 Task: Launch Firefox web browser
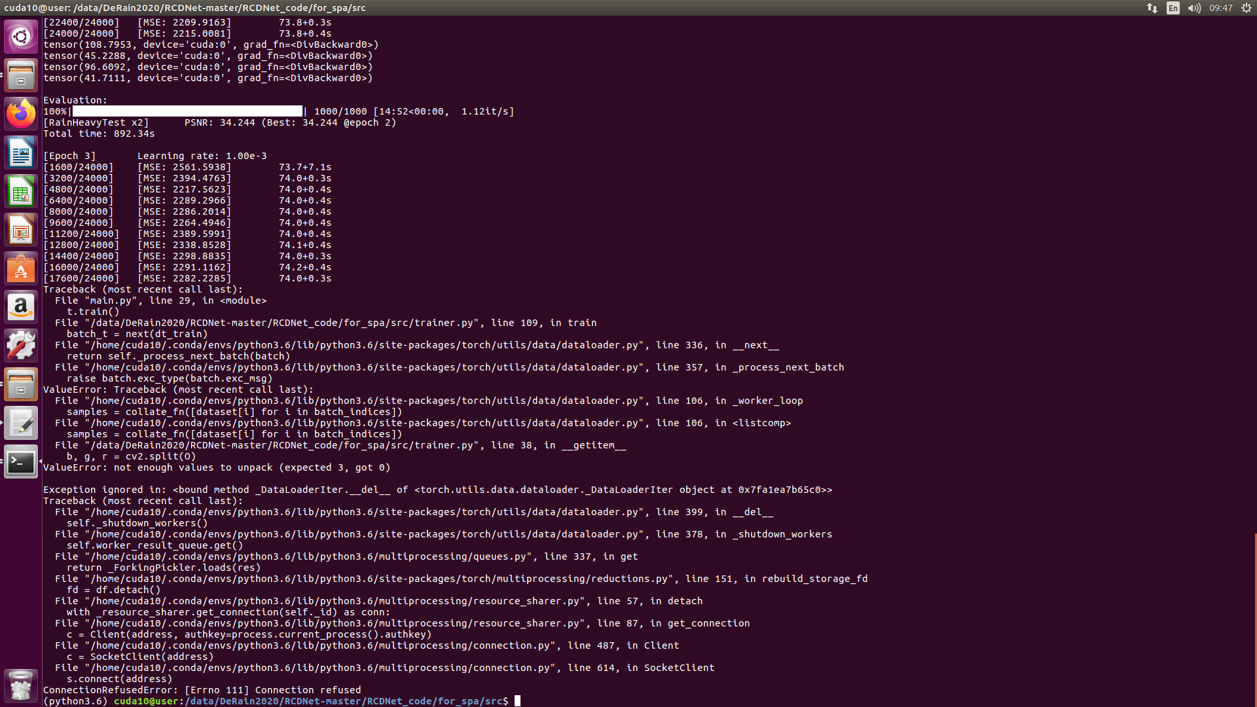click(21, 114)
